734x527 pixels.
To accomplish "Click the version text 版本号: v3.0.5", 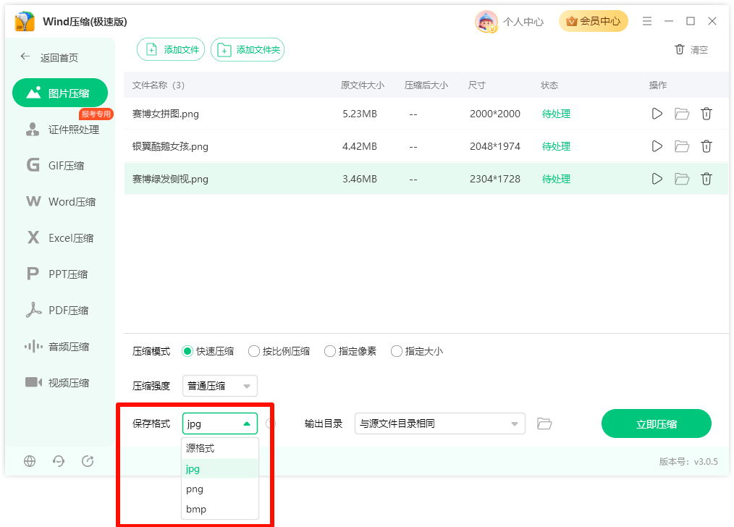I will pyautogui.click(x=688, y=461).
